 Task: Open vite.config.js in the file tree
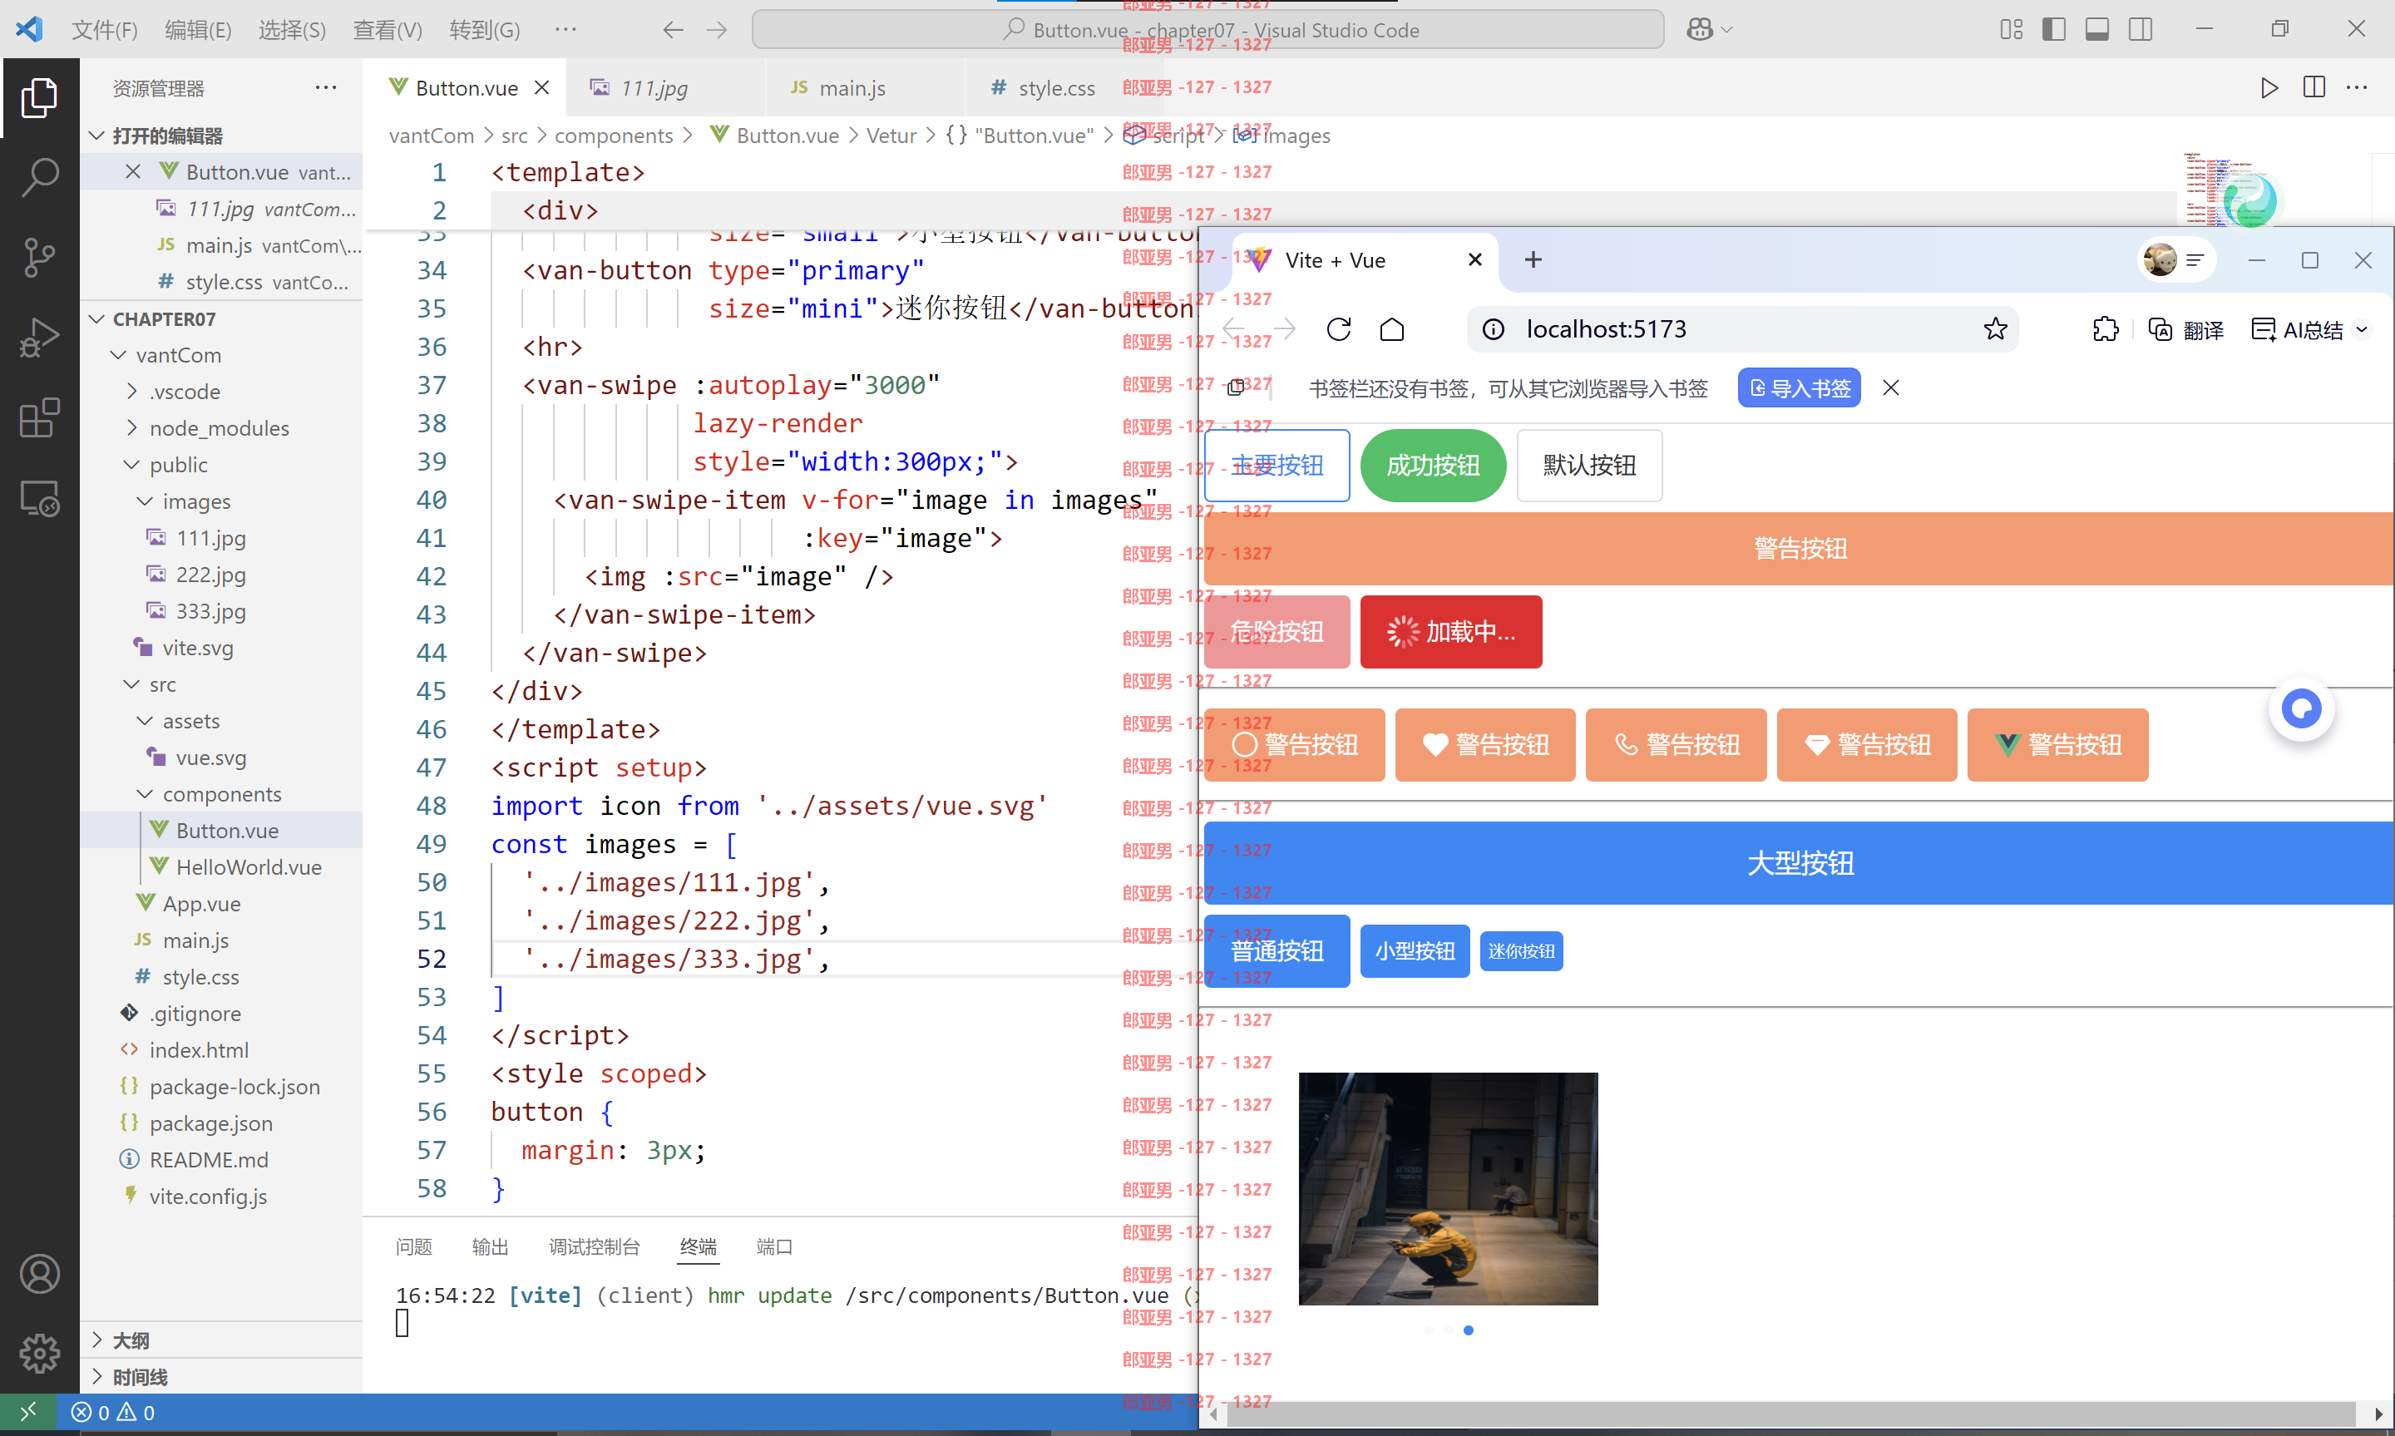coord(207,1197)
